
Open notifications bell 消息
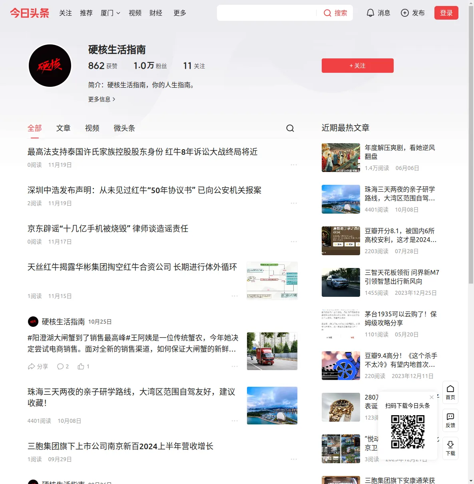click(378, 13)
